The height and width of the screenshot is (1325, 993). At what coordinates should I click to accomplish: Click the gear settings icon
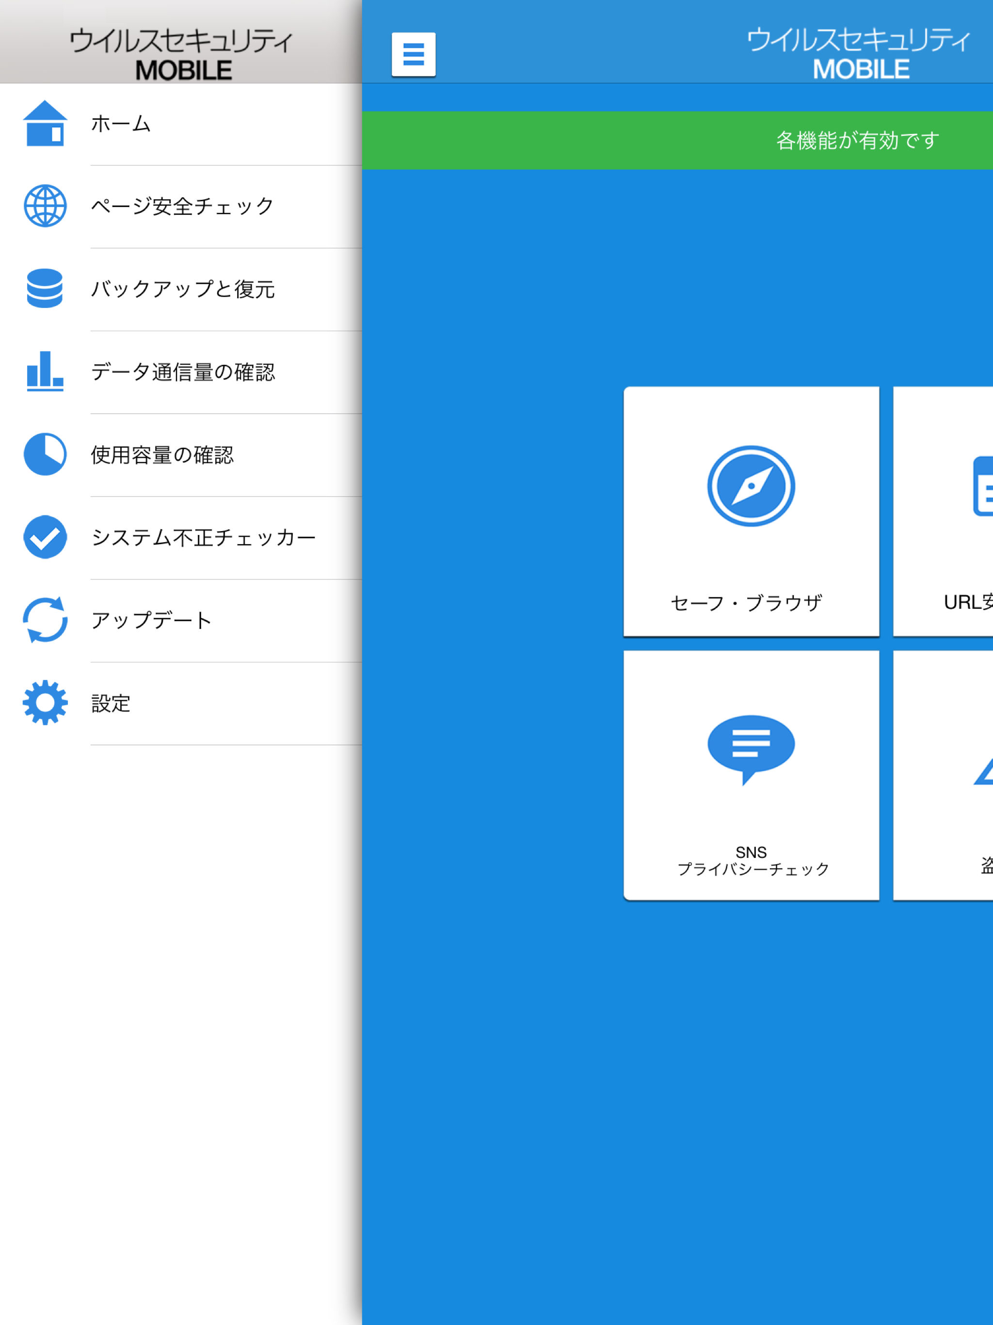45,703
